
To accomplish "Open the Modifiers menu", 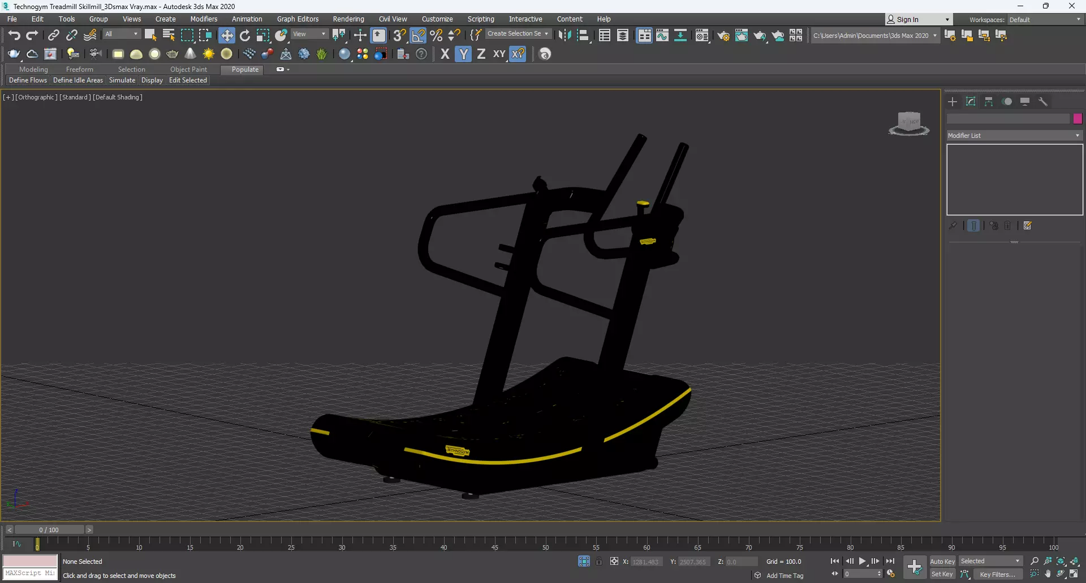I will (x=204, y=19).
